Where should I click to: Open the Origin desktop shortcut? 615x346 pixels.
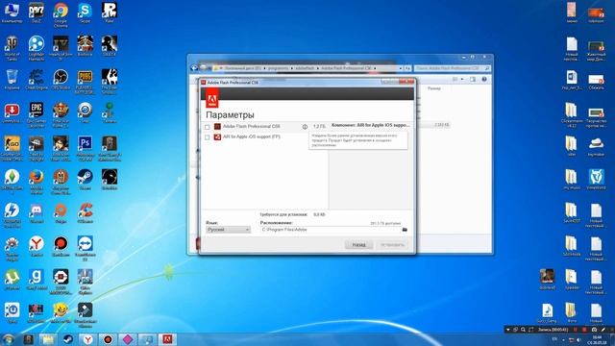[x=61, y=213]
